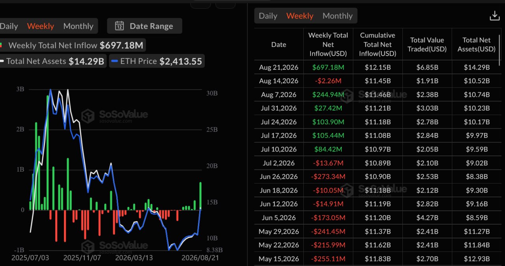Select the Aug 14,2026 date cell

[279, 81]
